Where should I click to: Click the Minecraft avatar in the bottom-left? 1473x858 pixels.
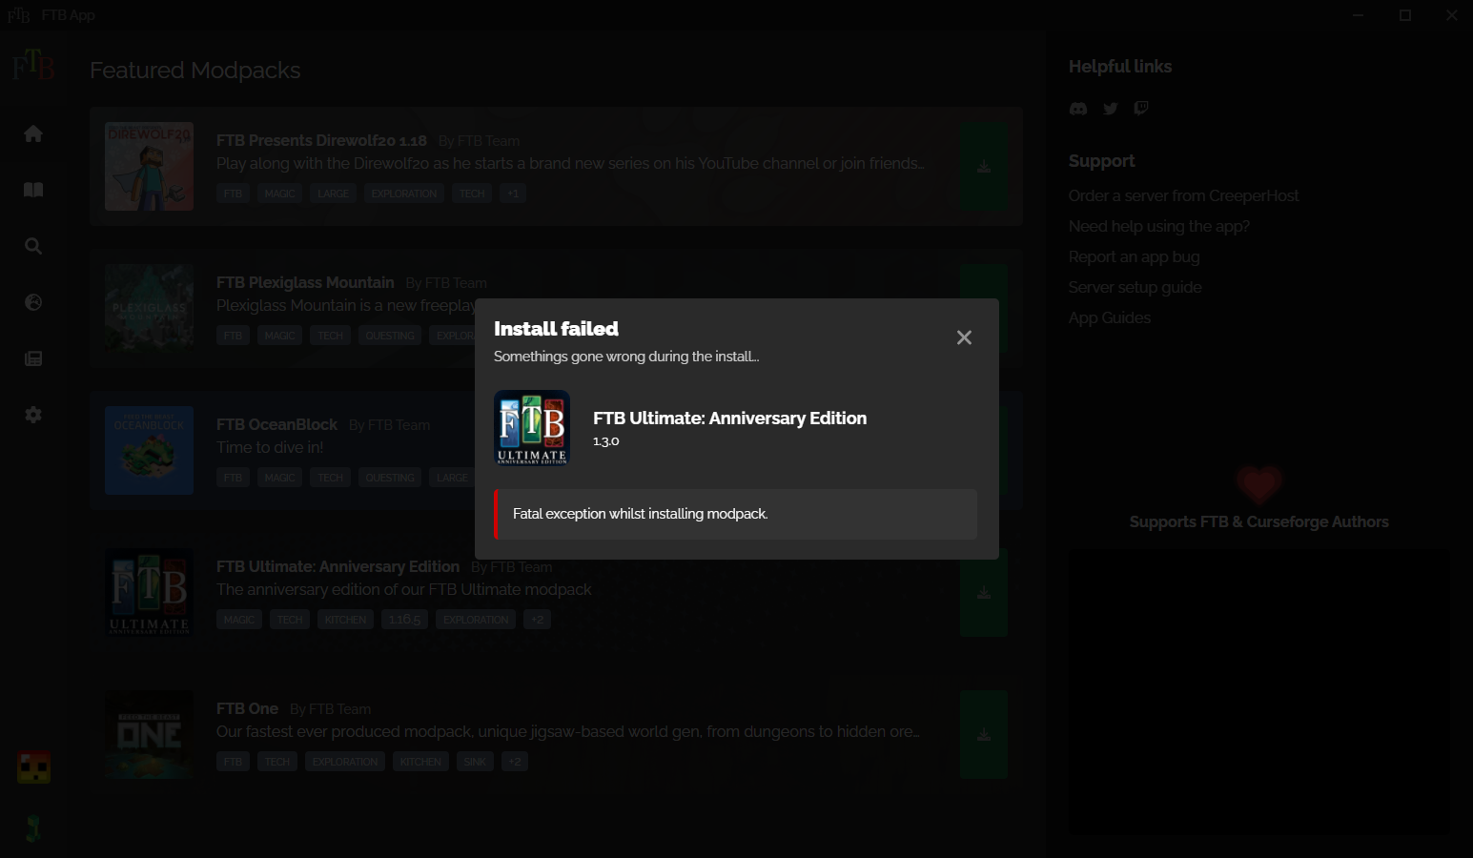pos(33,766)
